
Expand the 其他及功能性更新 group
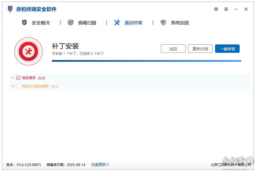(x=13, y=86)
